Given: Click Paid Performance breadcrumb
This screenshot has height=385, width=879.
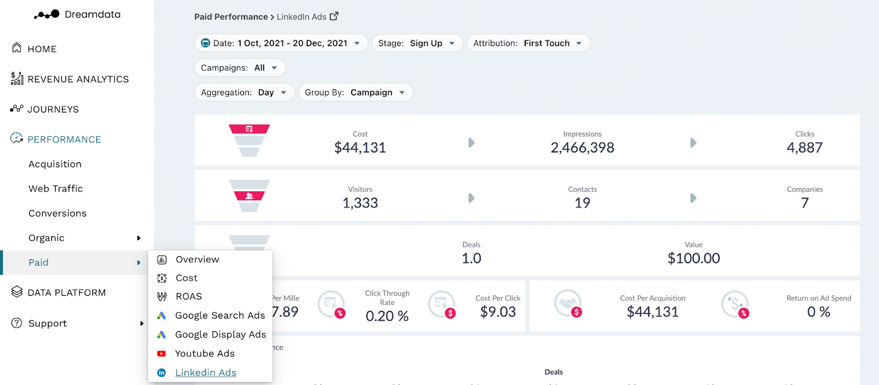Looking at the screenshot, I should pyautogui.click(x=231, y=16).
